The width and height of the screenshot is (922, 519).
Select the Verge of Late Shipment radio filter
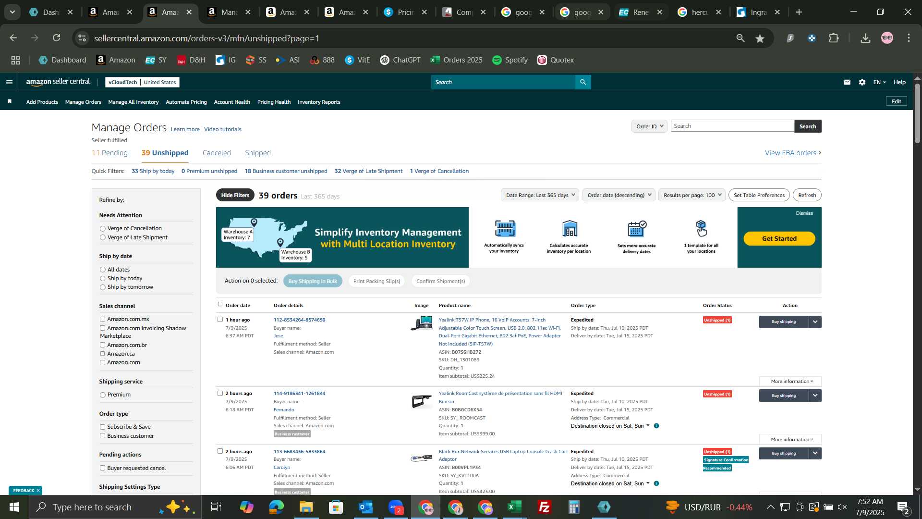point(102,237)
